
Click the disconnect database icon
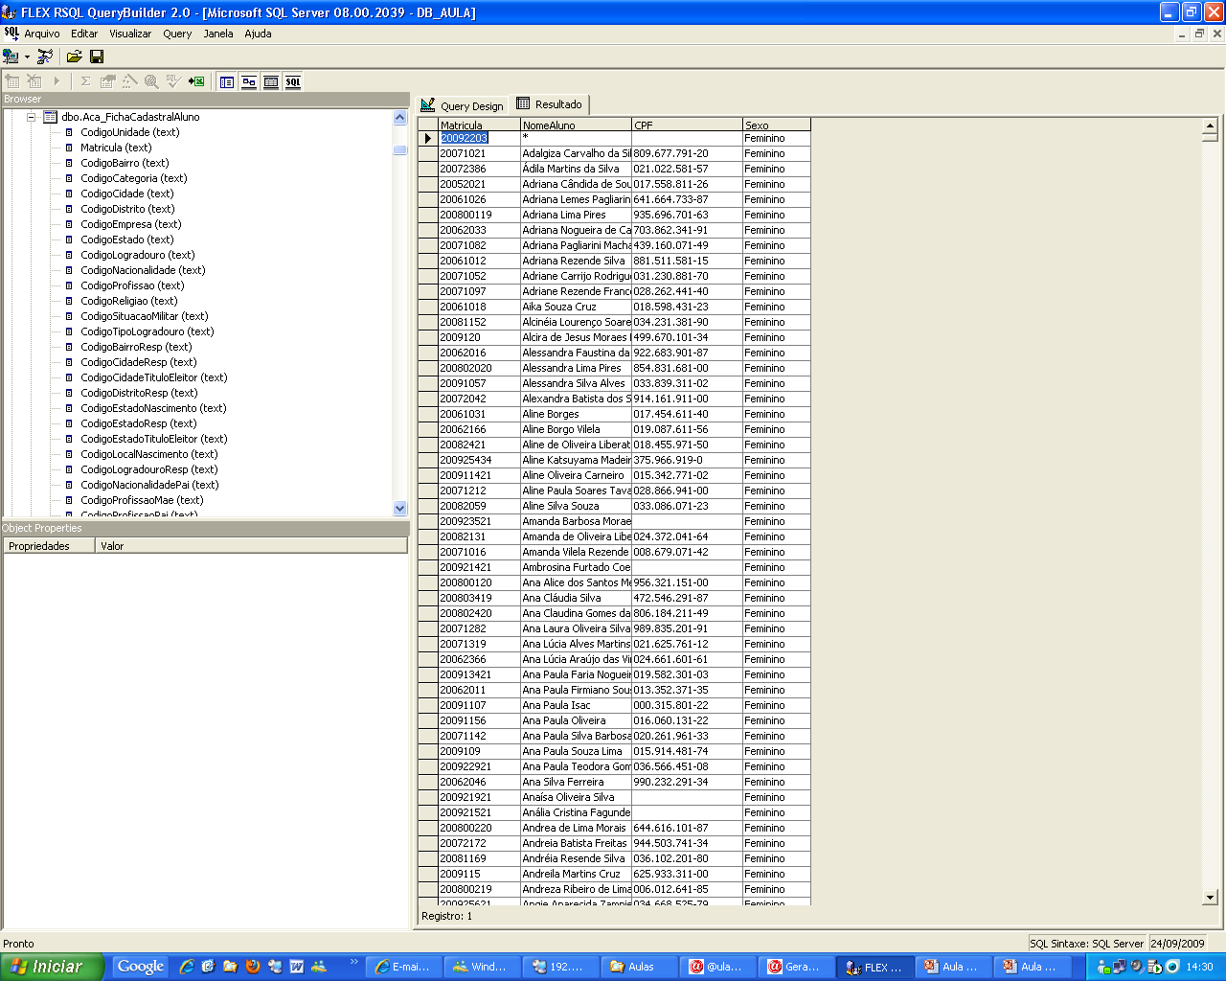point(45,57)
